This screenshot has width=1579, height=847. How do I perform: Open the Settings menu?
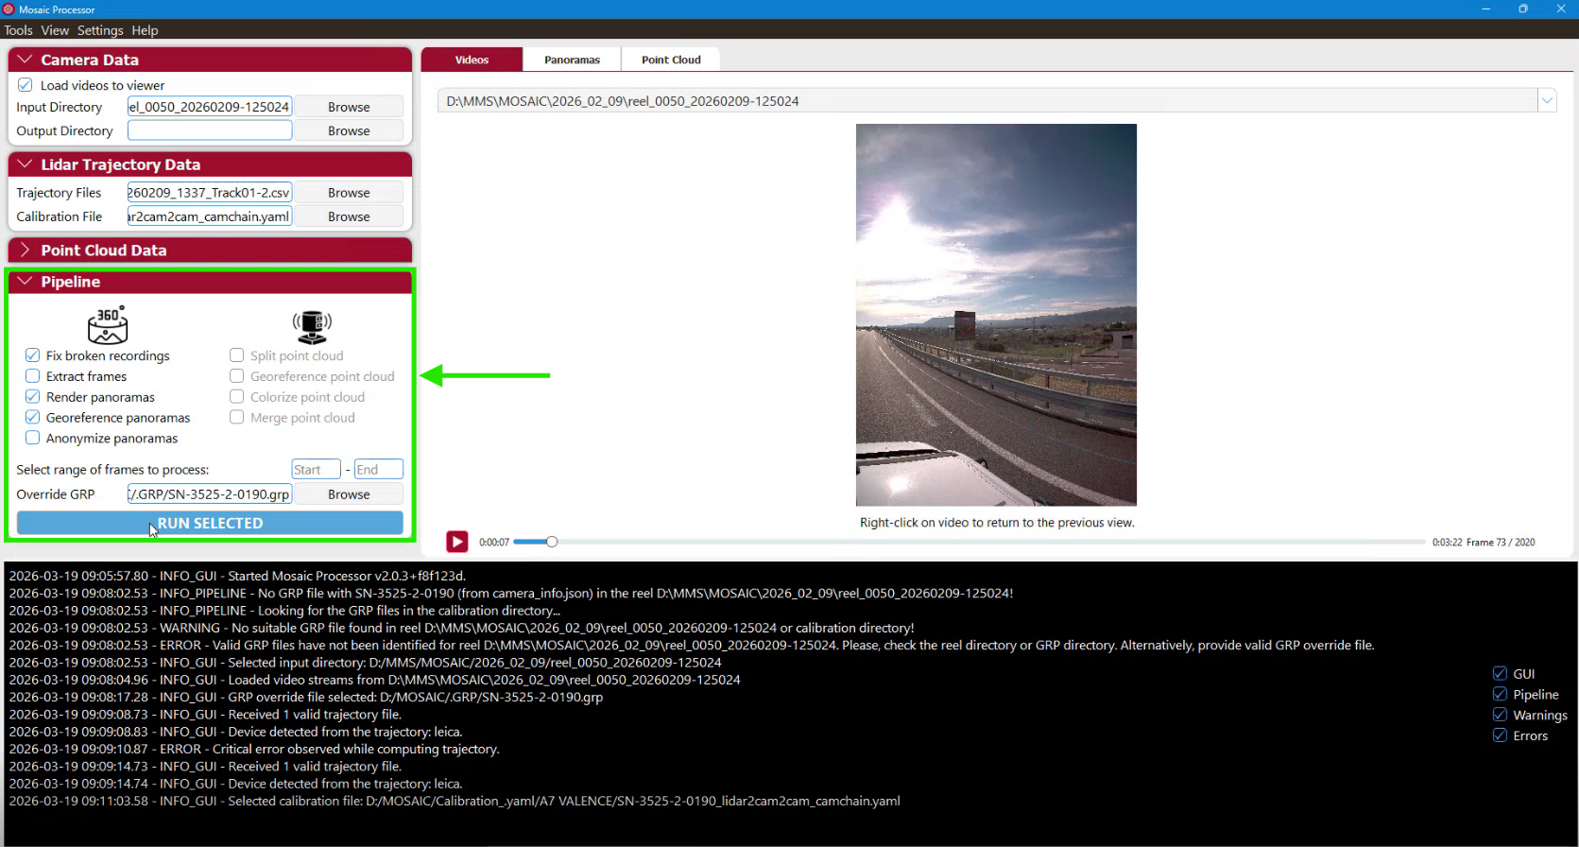coord(100,30)
